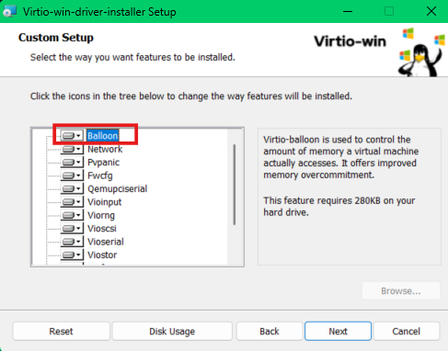This screenshot has height=351, width=448.
Task: Open the Balloon feature install dropdown
Action: coord(72,136)
